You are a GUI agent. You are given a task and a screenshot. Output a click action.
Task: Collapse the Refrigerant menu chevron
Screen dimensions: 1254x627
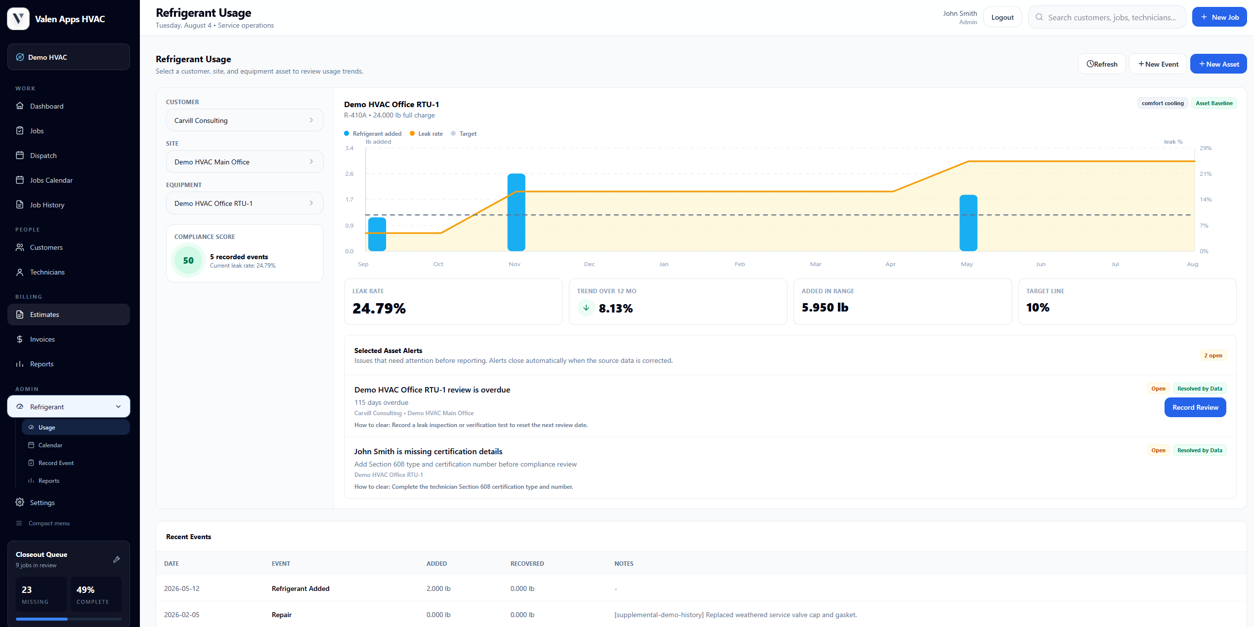(119, 406)
